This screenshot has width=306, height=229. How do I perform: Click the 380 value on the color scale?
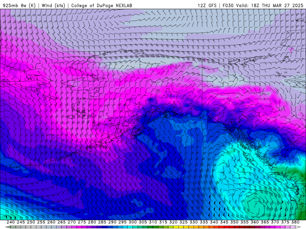coord(295,222)
